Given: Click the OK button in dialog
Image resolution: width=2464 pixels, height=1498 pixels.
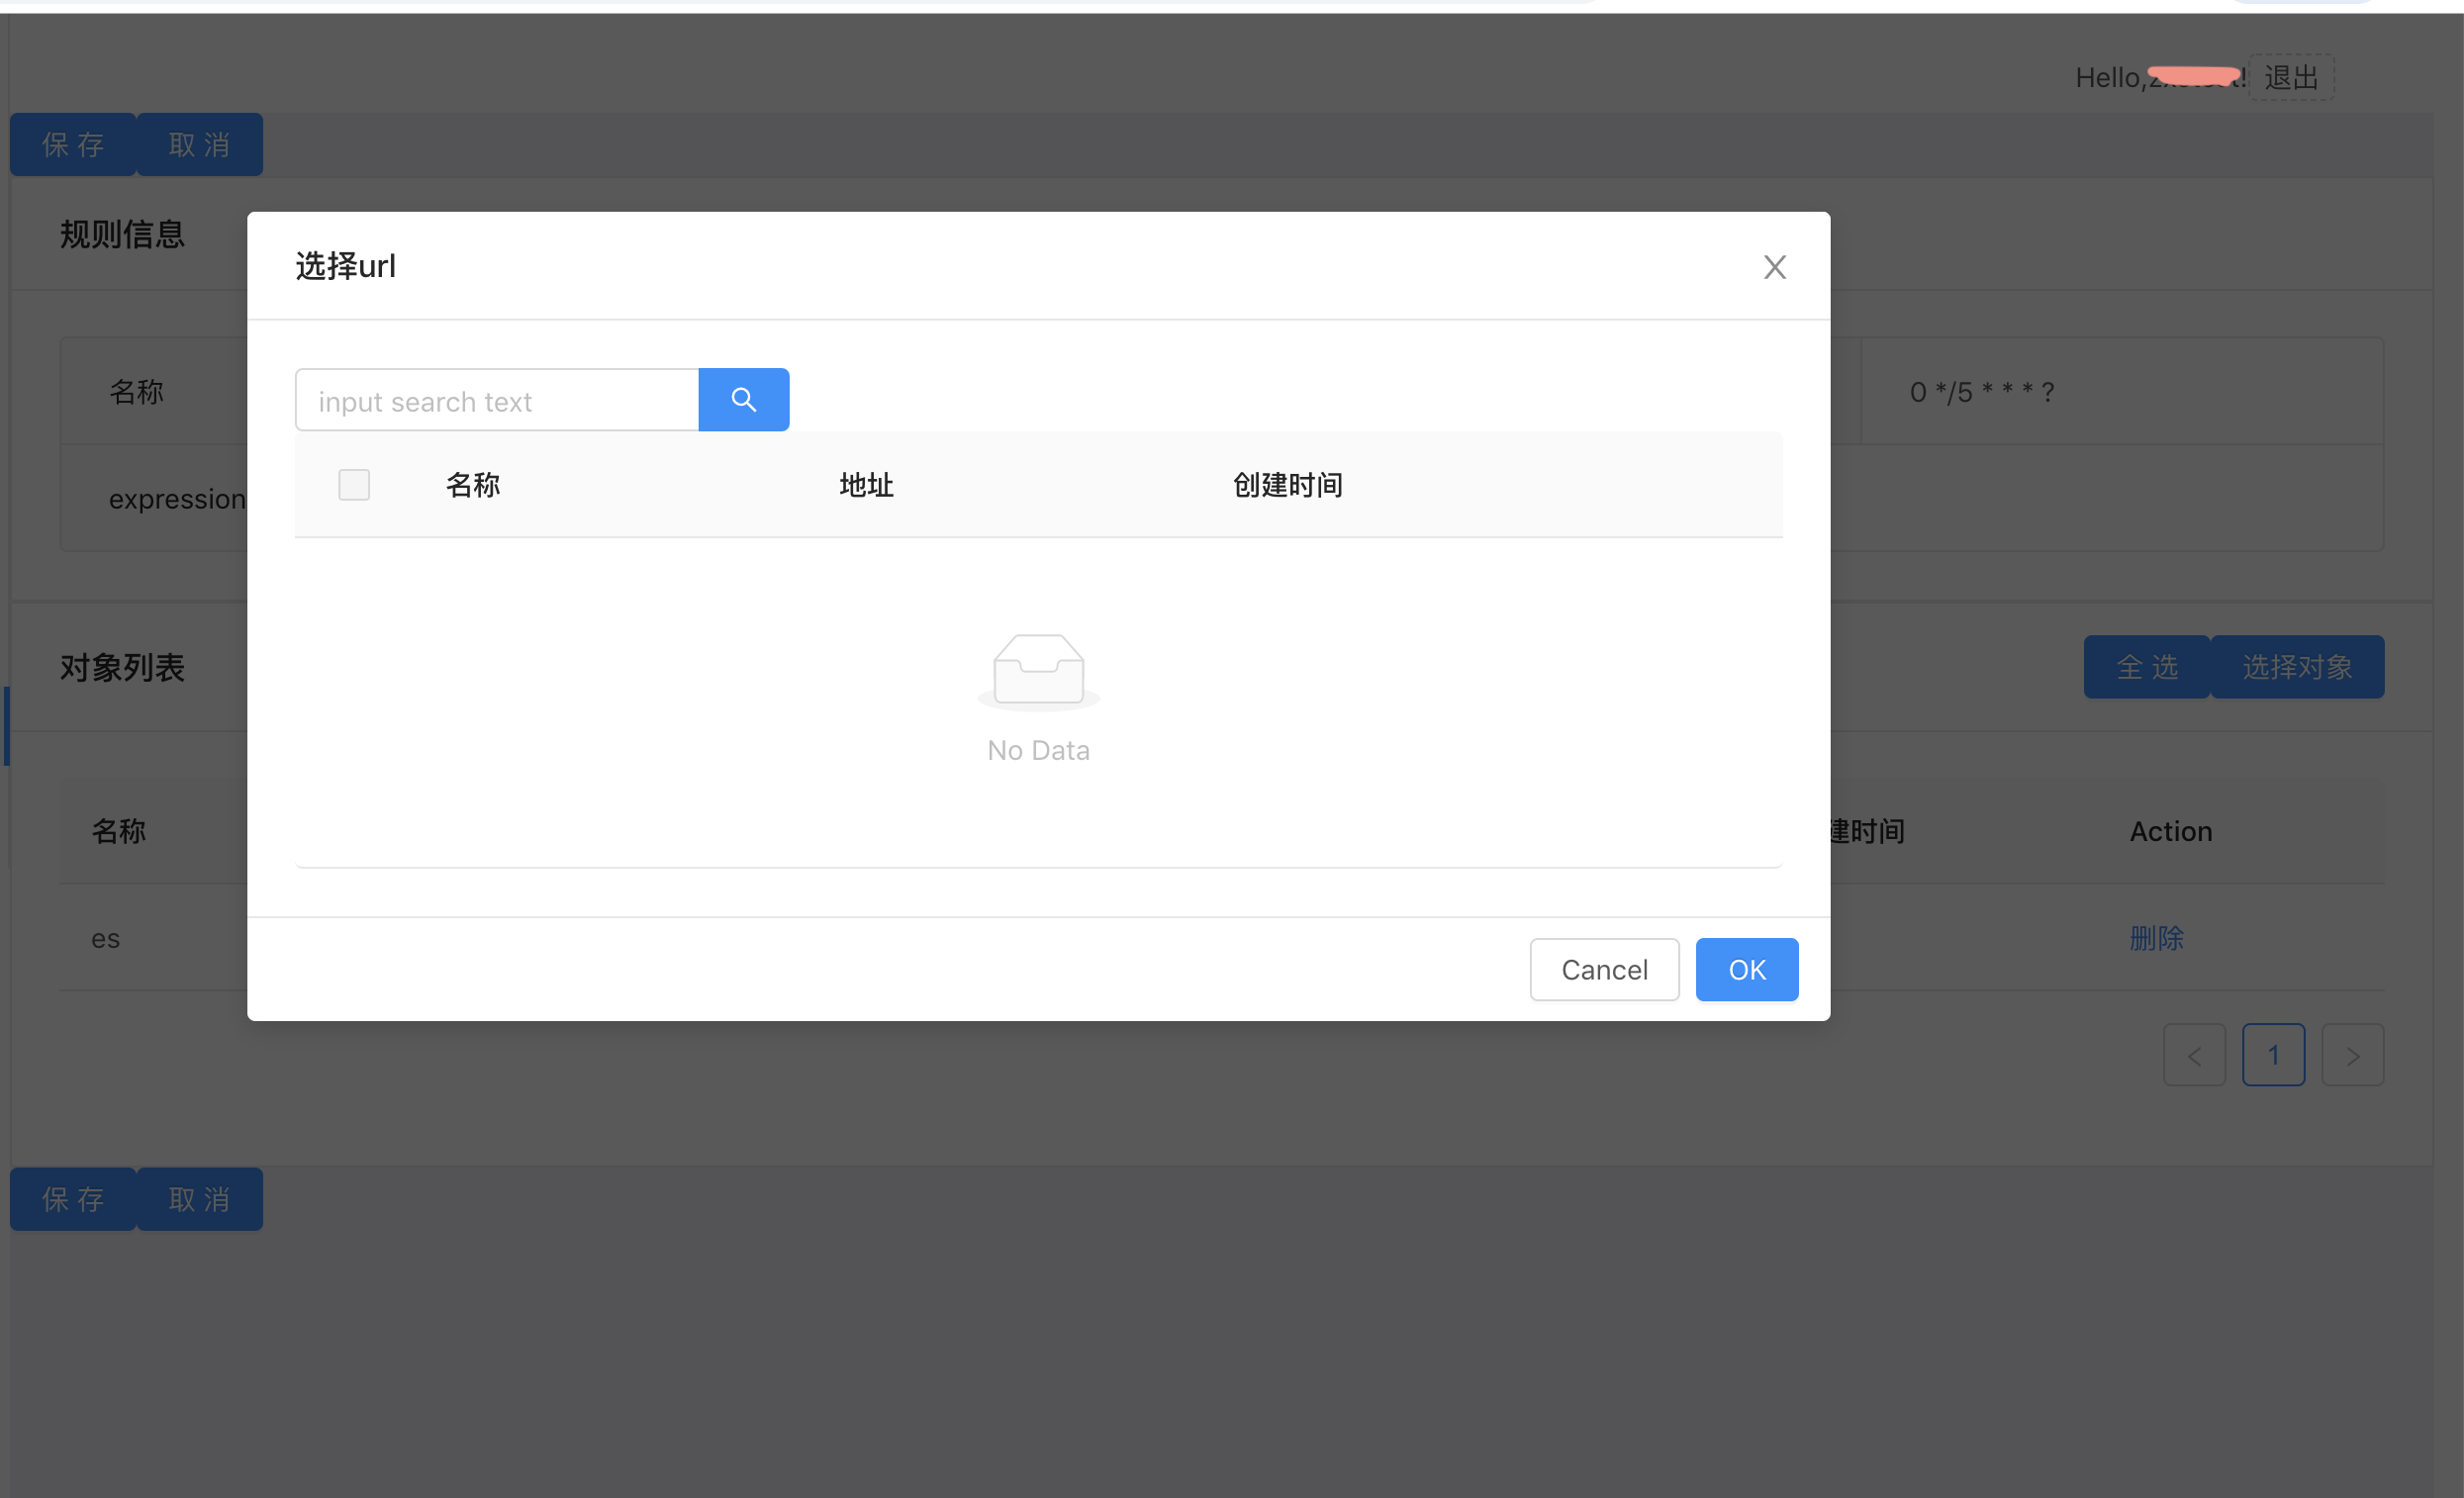Looking at the screenshot, I should (1746, 969).
